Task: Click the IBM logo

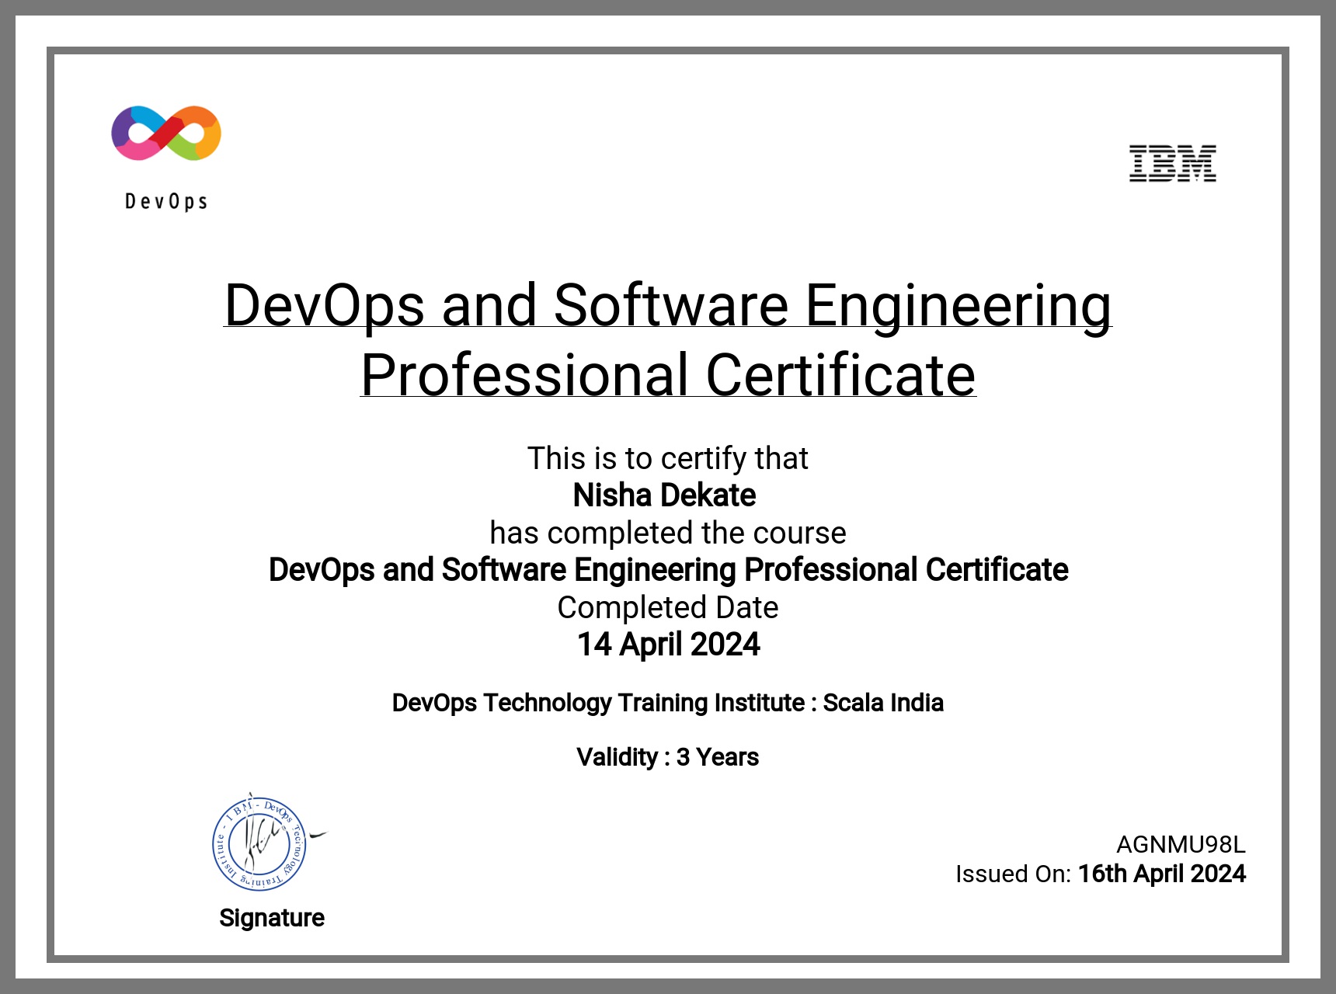Action: click(x=1172, y=163)
